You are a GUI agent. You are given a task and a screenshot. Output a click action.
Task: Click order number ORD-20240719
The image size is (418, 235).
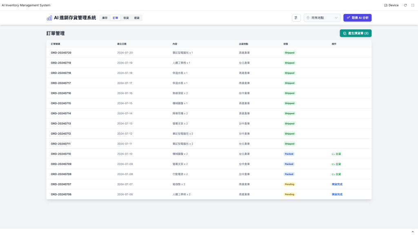coord(61,63)
